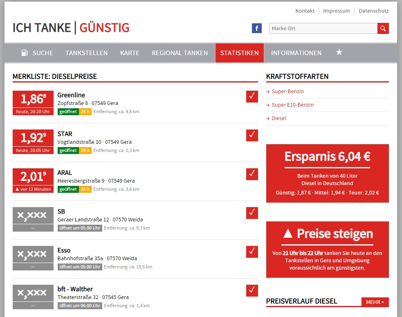Image resolution: width=402 pixels, height=317 pixels.
Task: Open the Esso station name
Action: pos(64,250)
